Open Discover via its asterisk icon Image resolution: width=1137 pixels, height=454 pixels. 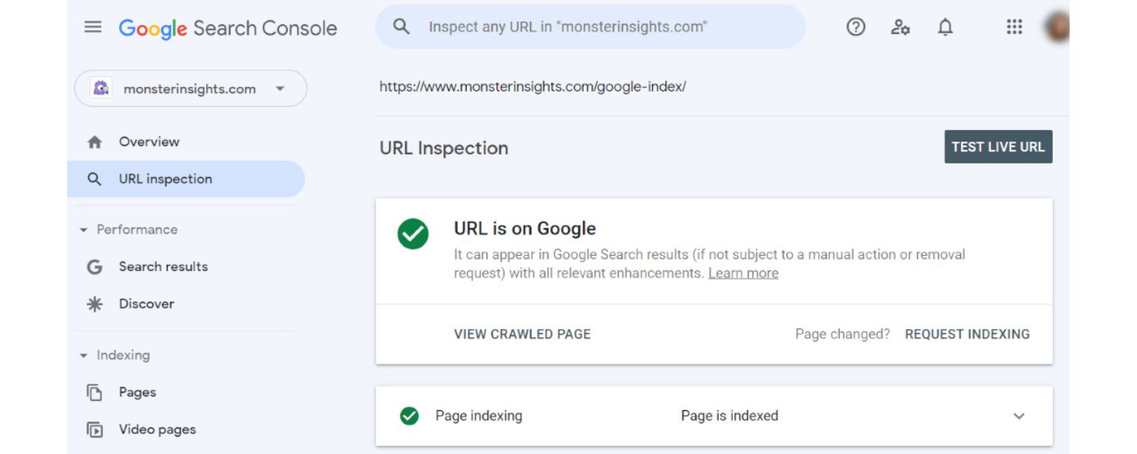92,303
